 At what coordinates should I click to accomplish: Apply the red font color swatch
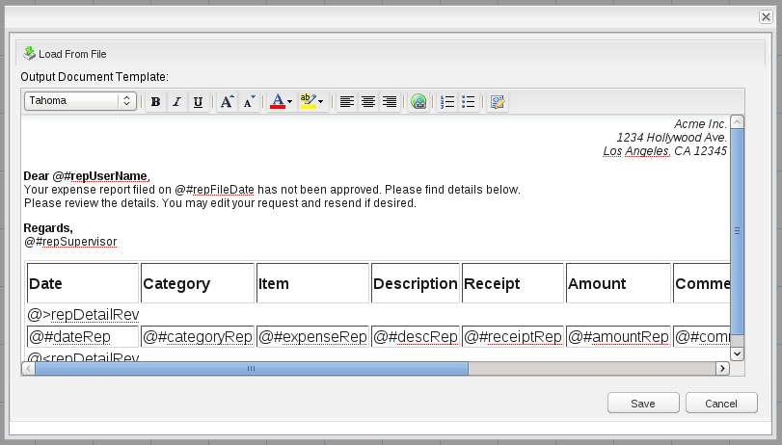tap(277, 101)
